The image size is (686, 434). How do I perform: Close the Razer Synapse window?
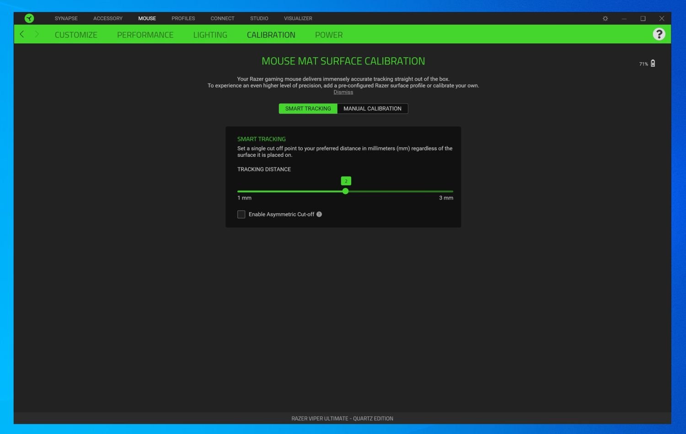(x=662, y=18)
